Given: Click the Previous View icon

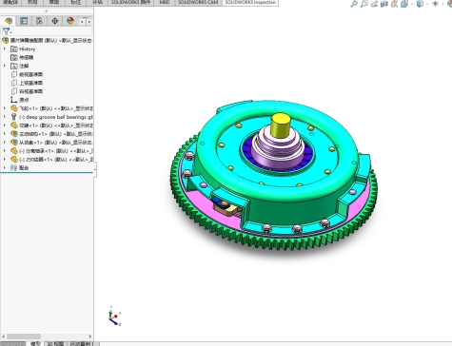Looking at the screenshot, I should click(374, 4).
